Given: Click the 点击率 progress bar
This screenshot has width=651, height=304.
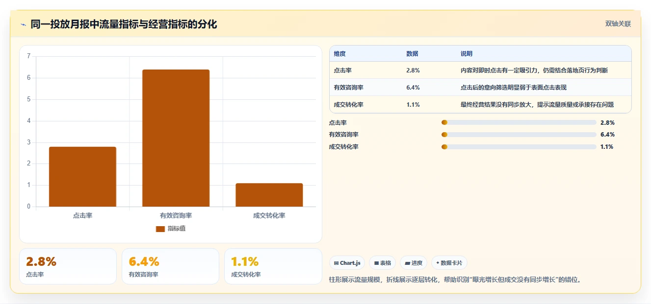Looking at the screenshot, I should (519, 122).
